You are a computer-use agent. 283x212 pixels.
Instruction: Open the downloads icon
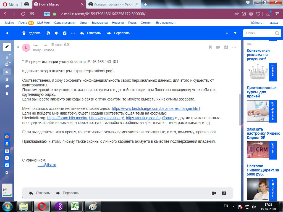click(268, 14)
